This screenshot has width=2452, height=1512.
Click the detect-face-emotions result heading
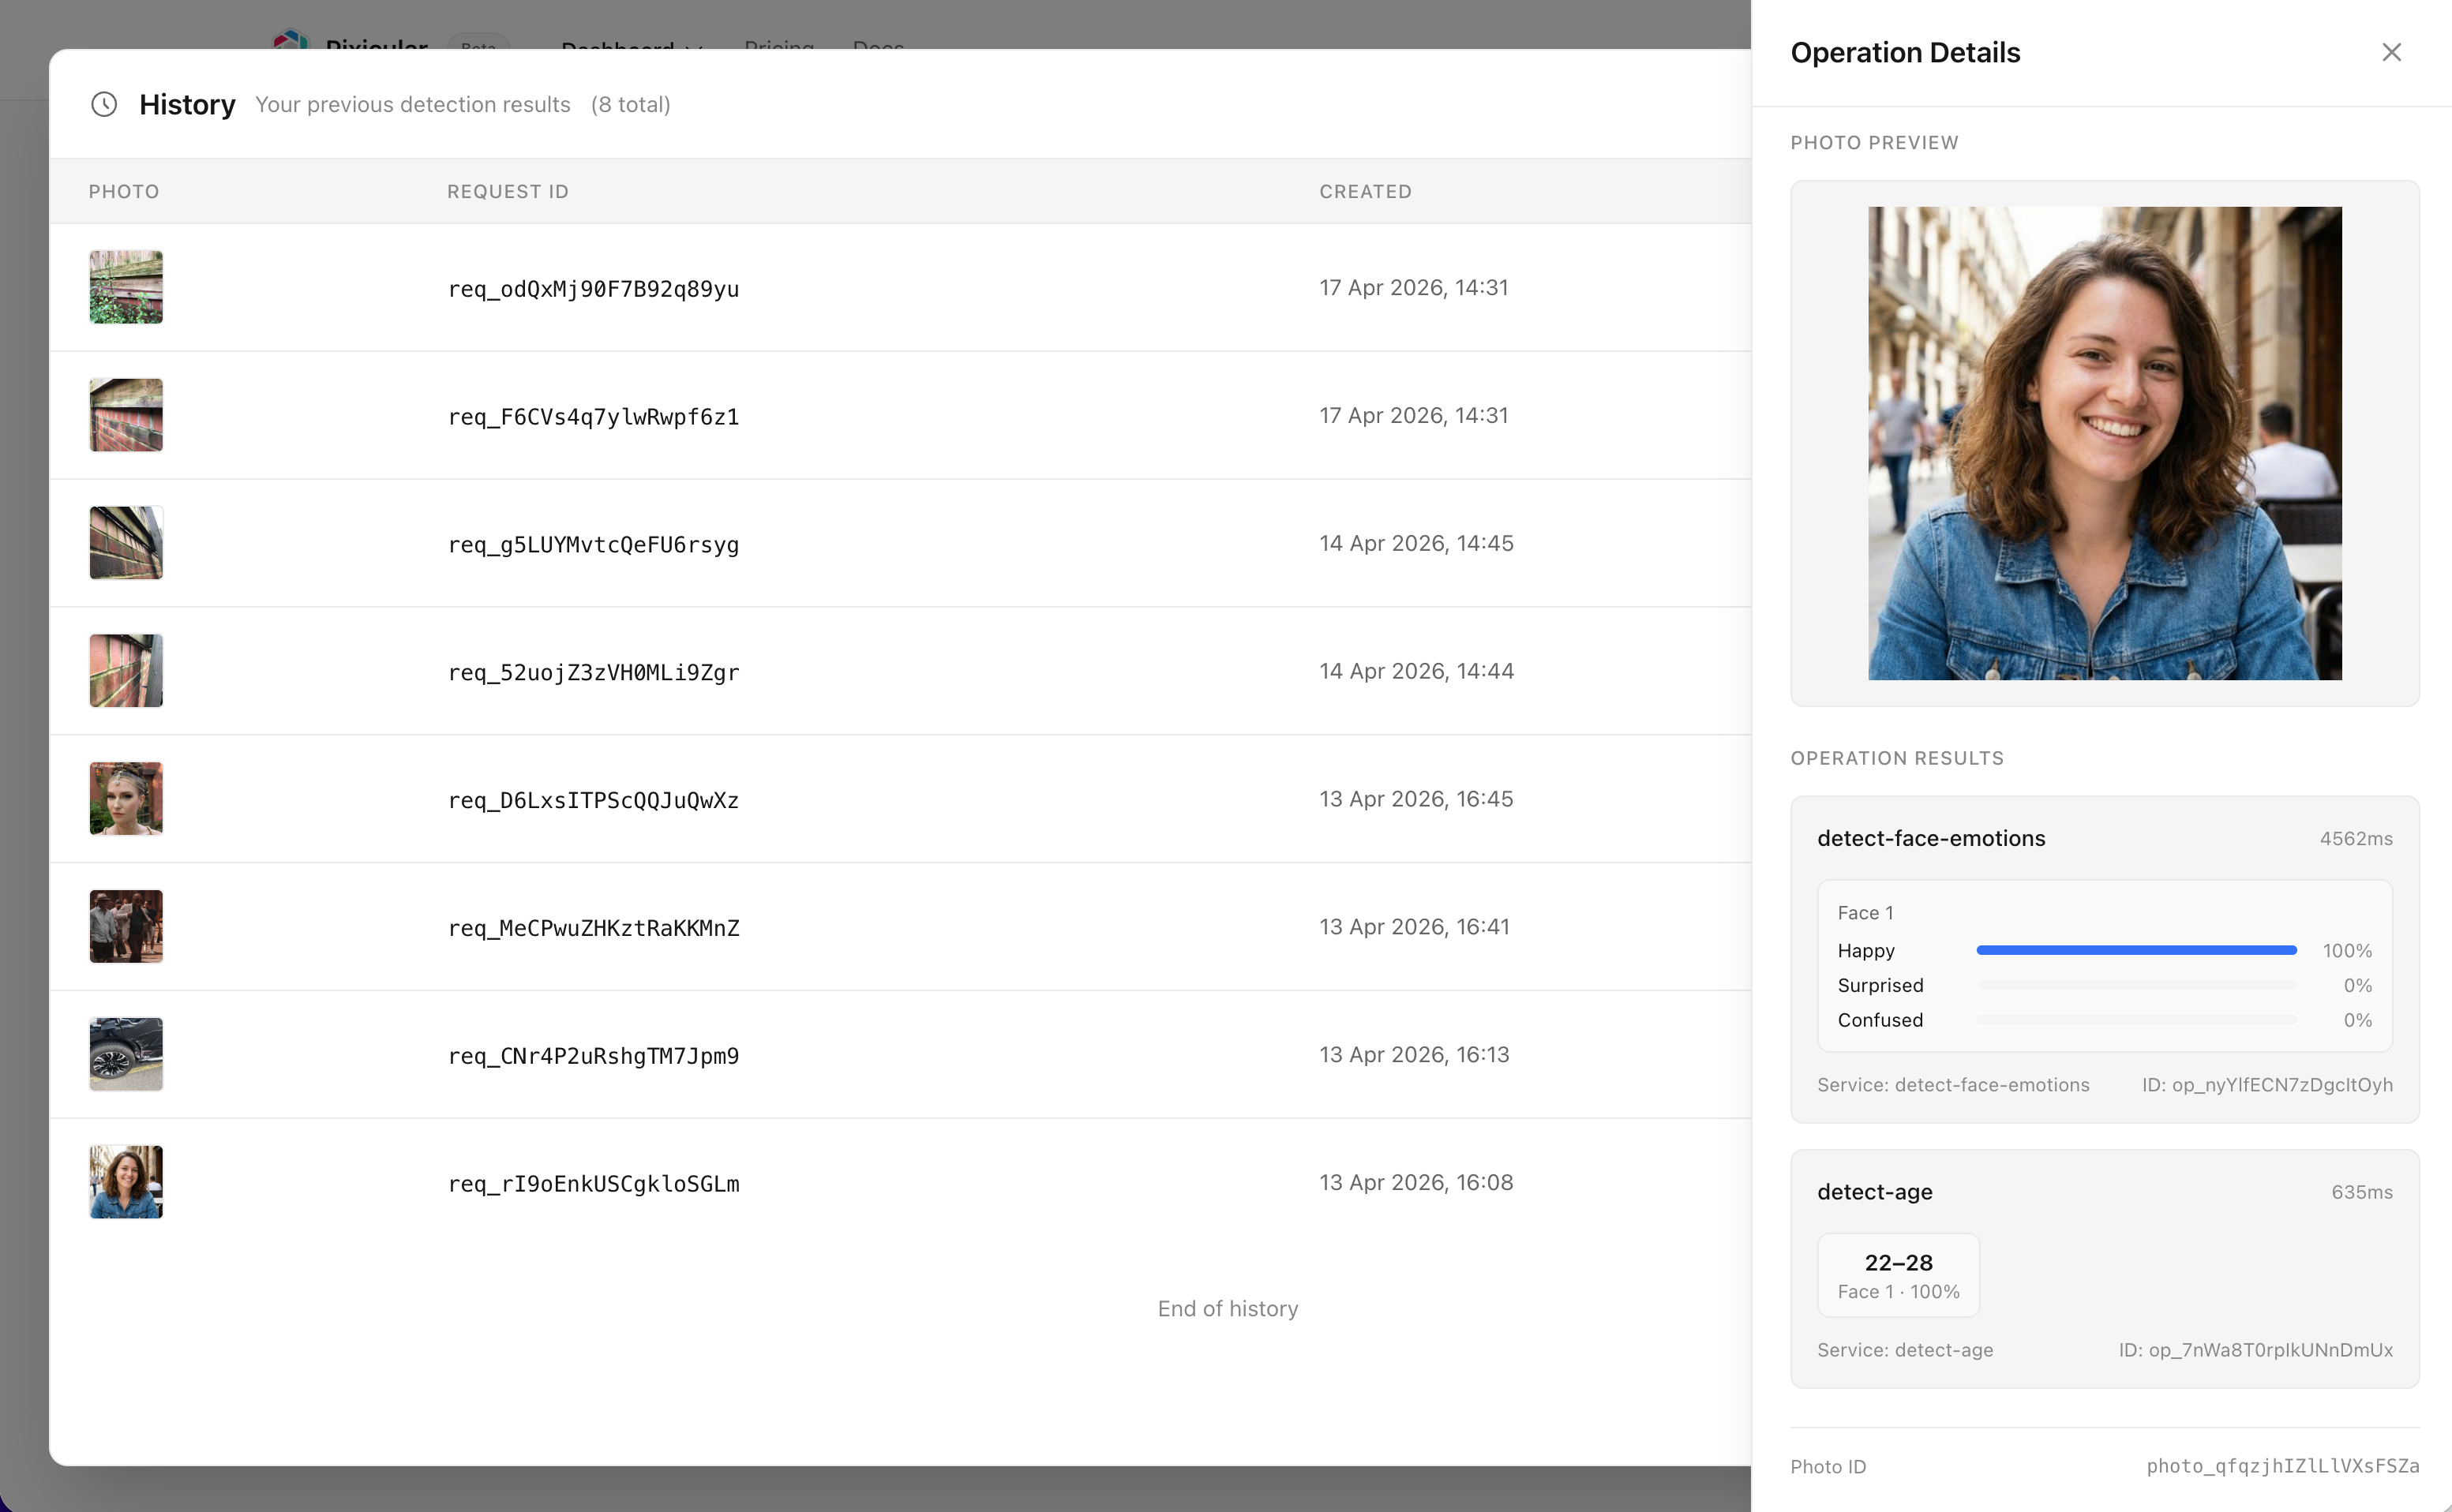[x=1931, y=838]
